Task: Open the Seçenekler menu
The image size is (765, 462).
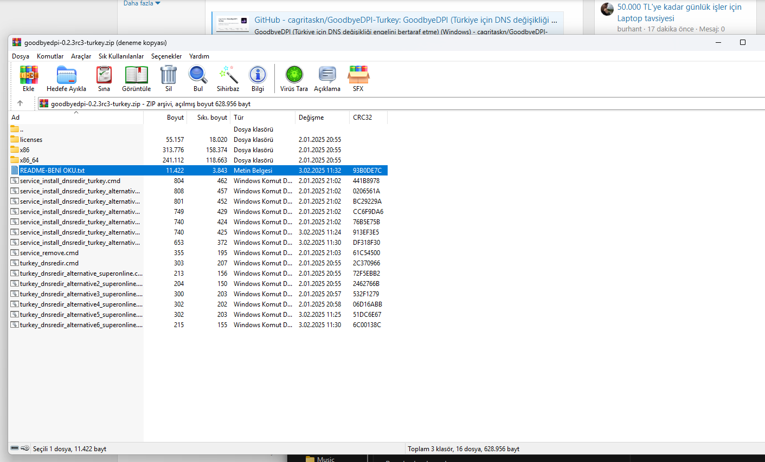Action: click(x=166, y=56)
